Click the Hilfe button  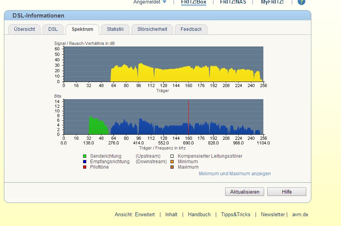tap(287, 192)
